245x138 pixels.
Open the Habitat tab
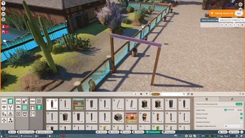coord(114,132)
